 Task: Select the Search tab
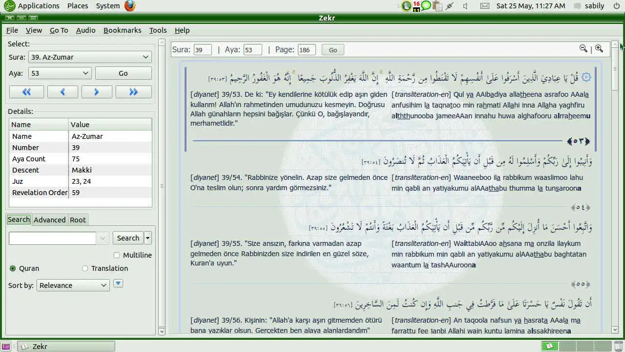coord(19,220)
